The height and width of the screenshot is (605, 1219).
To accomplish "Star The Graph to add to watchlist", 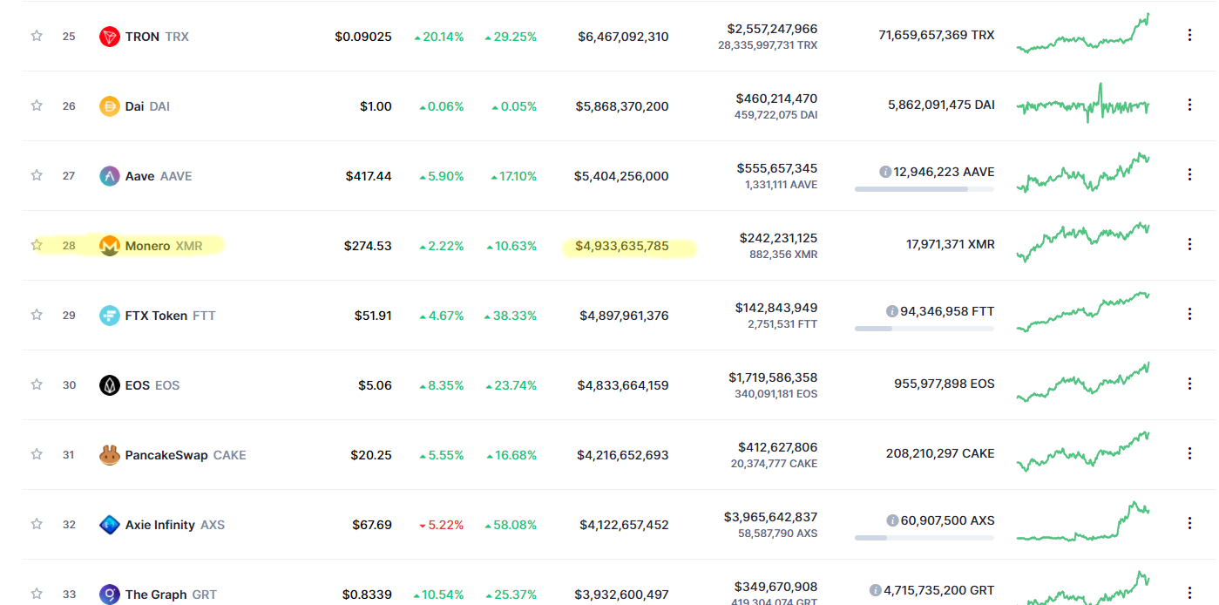I will point(37,594).
